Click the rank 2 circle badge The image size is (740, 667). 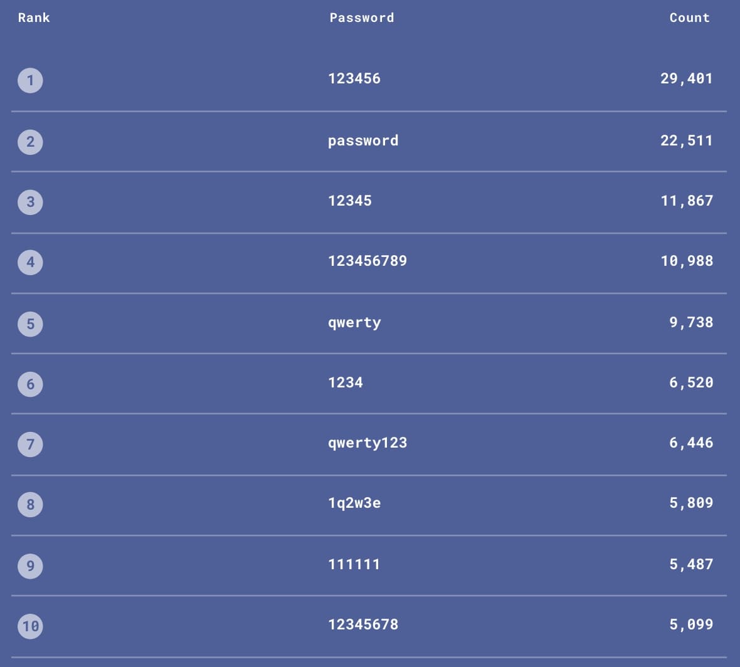[x=30, y=142]
